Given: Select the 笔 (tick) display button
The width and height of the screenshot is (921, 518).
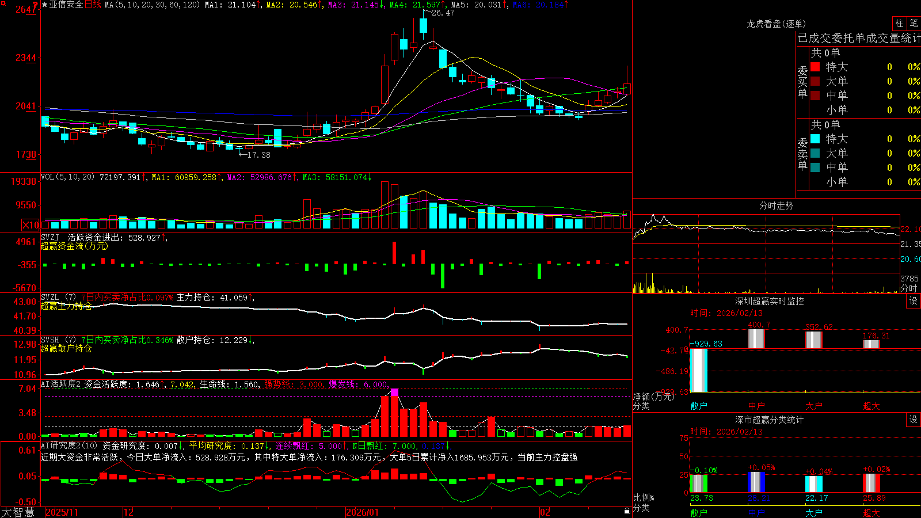Looking at the screenshot, I should (x=914, y=24).
